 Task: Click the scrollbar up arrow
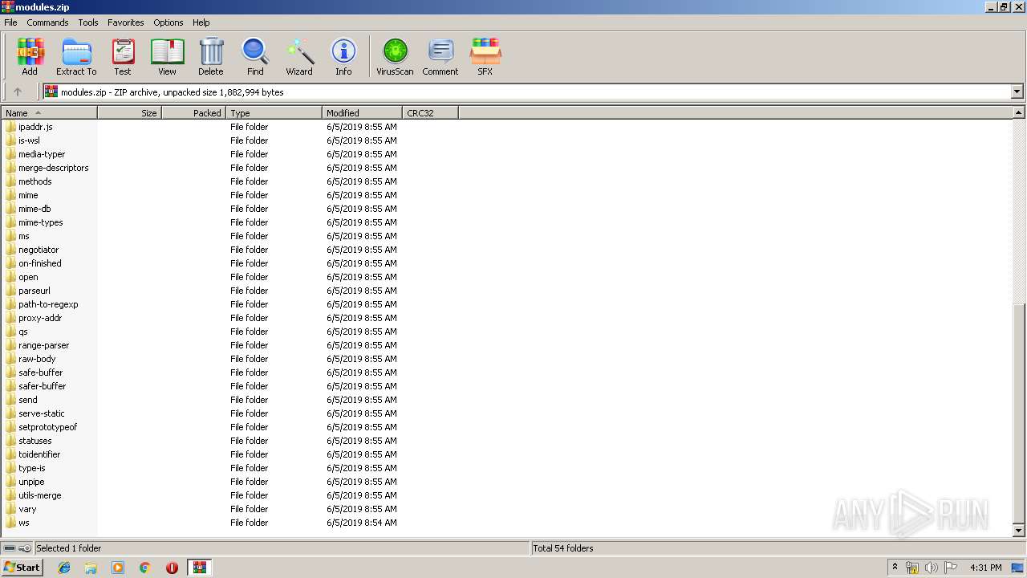tap(1019, 113)
